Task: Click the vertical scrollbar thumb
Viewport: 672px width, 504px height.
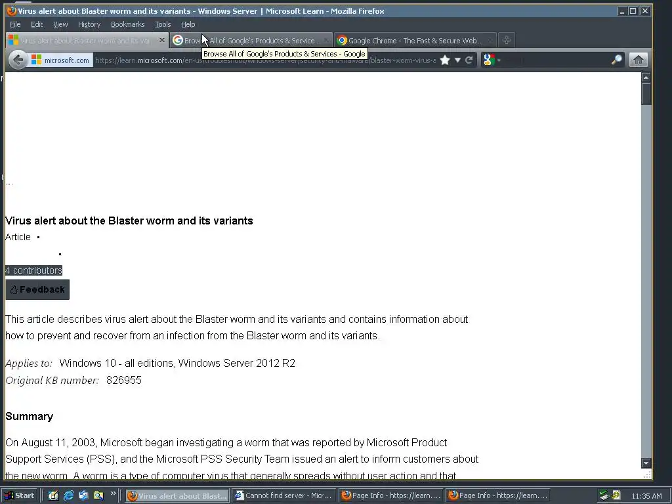Action: 646,94
